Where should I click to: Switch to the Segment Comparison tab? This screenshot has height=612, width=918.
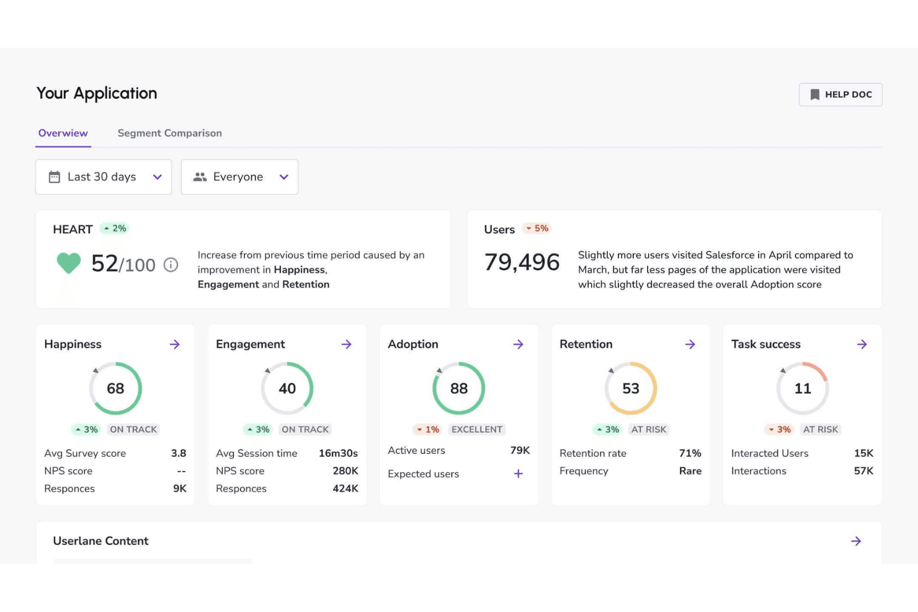pos(170,133)
